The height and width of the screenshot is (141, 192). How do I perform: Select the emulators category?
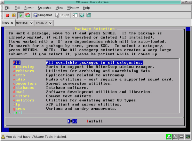click(24, 100)
